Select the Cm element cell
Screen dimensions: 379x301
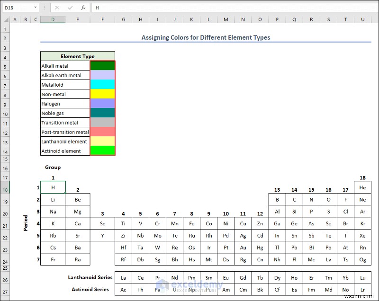click(x=243, y=290)
